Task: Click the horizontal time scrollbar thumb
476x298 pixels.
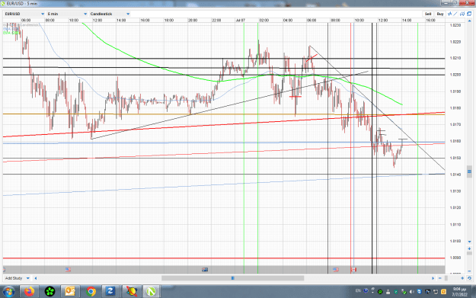Action: click(x=232, y=278)
